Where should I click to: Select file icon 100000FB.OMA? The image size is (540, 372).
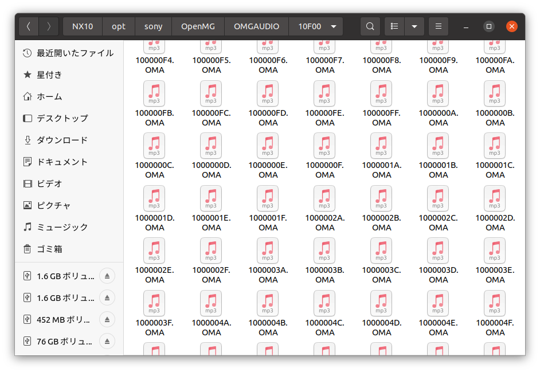click(154, 93)
